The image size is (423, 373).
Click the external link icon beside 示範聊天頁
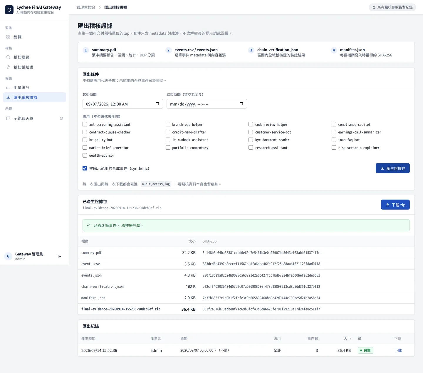(61, 118)
